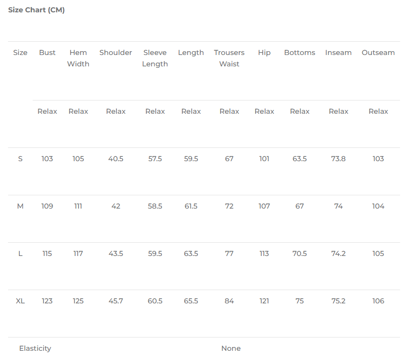This screenshot has width=401, height=356.
Task: Click the Elasticity row label
Action: click(35, 348)
